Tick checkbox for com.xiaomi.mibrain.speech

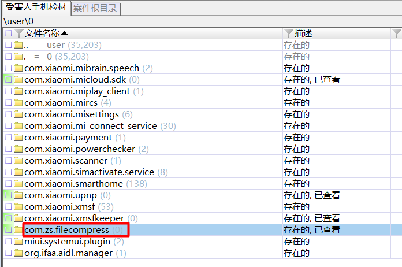pyautogui.click(x=9, y=68)
